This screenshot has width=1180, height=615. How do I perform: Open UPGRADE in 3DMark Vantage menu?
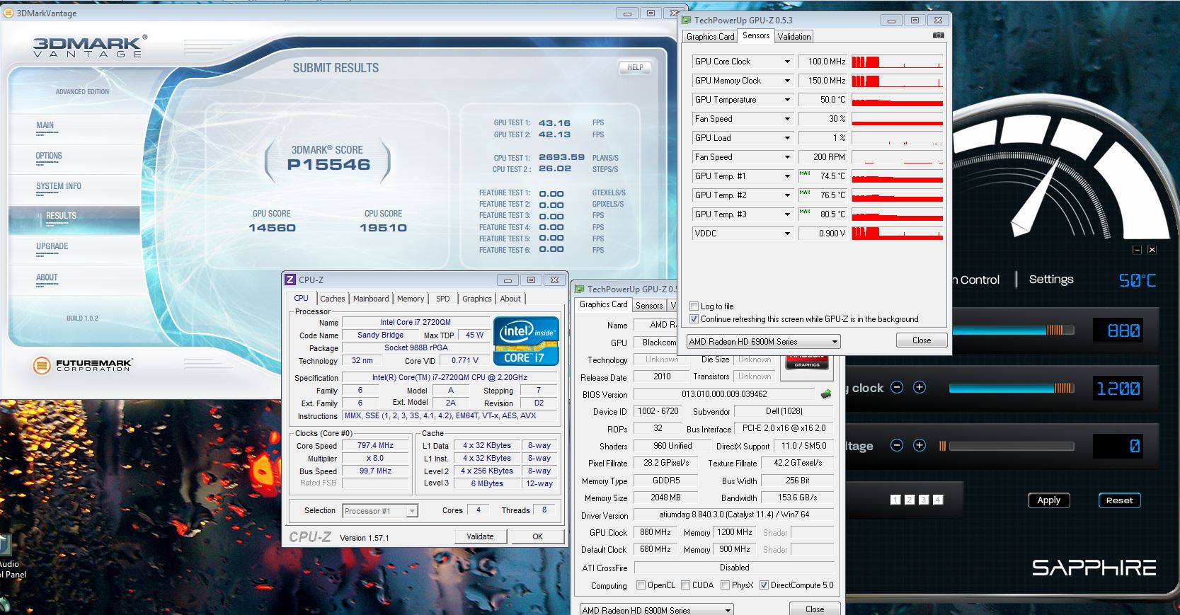click(x=52, y=246)
